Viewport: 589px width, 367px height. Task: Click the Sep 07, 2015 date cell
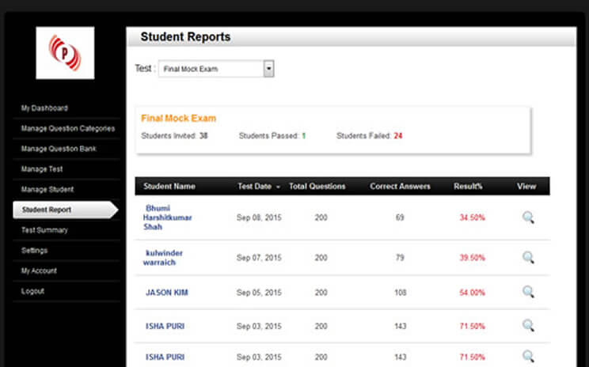[259, 258]
